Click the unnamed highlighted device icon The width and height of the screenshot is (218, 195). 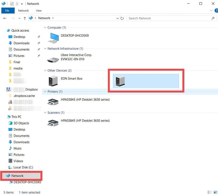coord(120,81)
